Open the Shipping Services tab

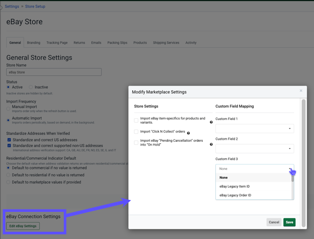click(x=166, y=43)
